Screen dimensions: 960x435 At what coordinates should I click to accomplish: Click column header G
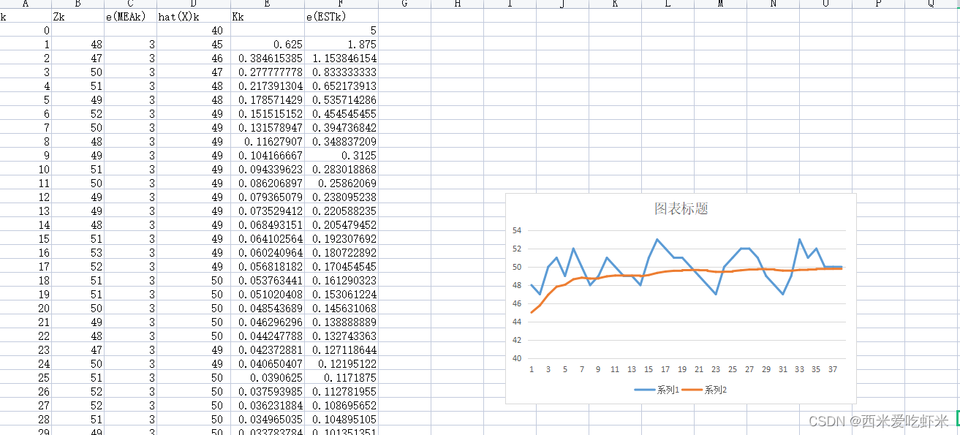point(404,4)
